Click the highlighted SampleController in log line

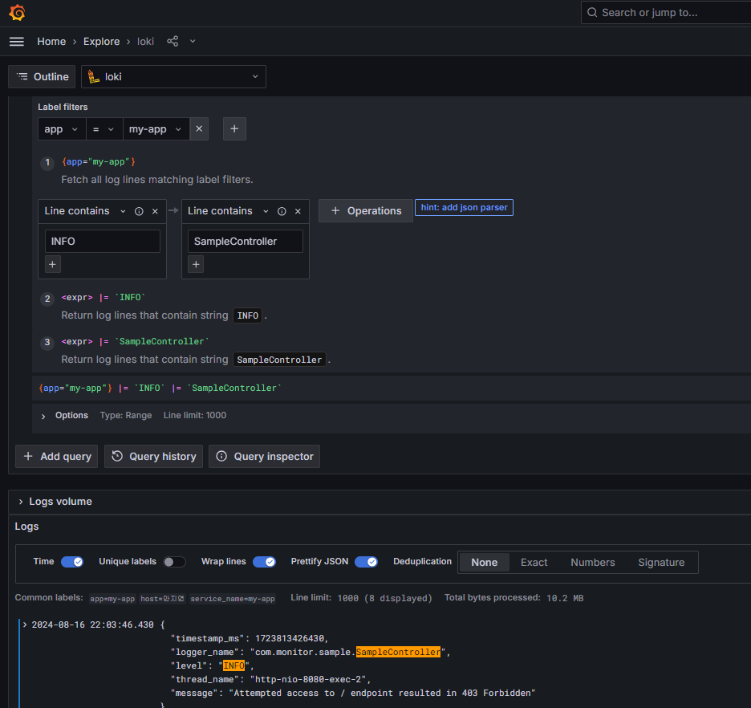(x=398, y=652)
